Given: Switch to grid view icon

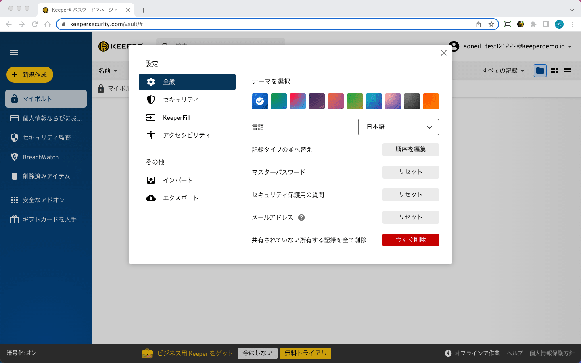Looking at the screenshot, I should click(x=554, y=71).
